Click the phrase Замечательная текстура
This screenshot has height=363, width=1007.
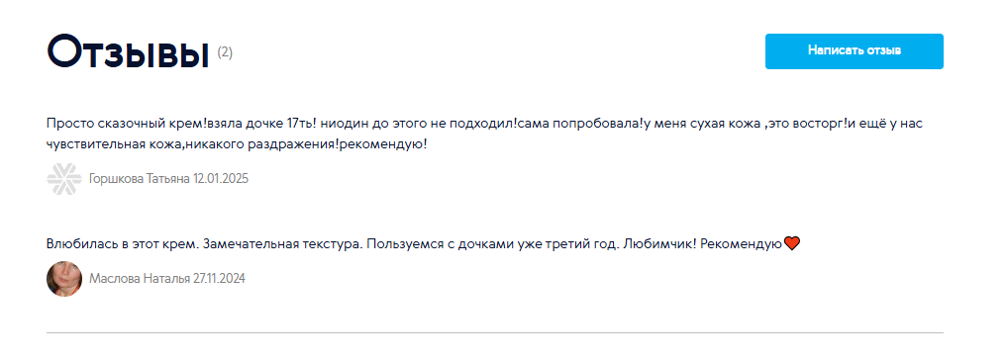click(277, 244)
